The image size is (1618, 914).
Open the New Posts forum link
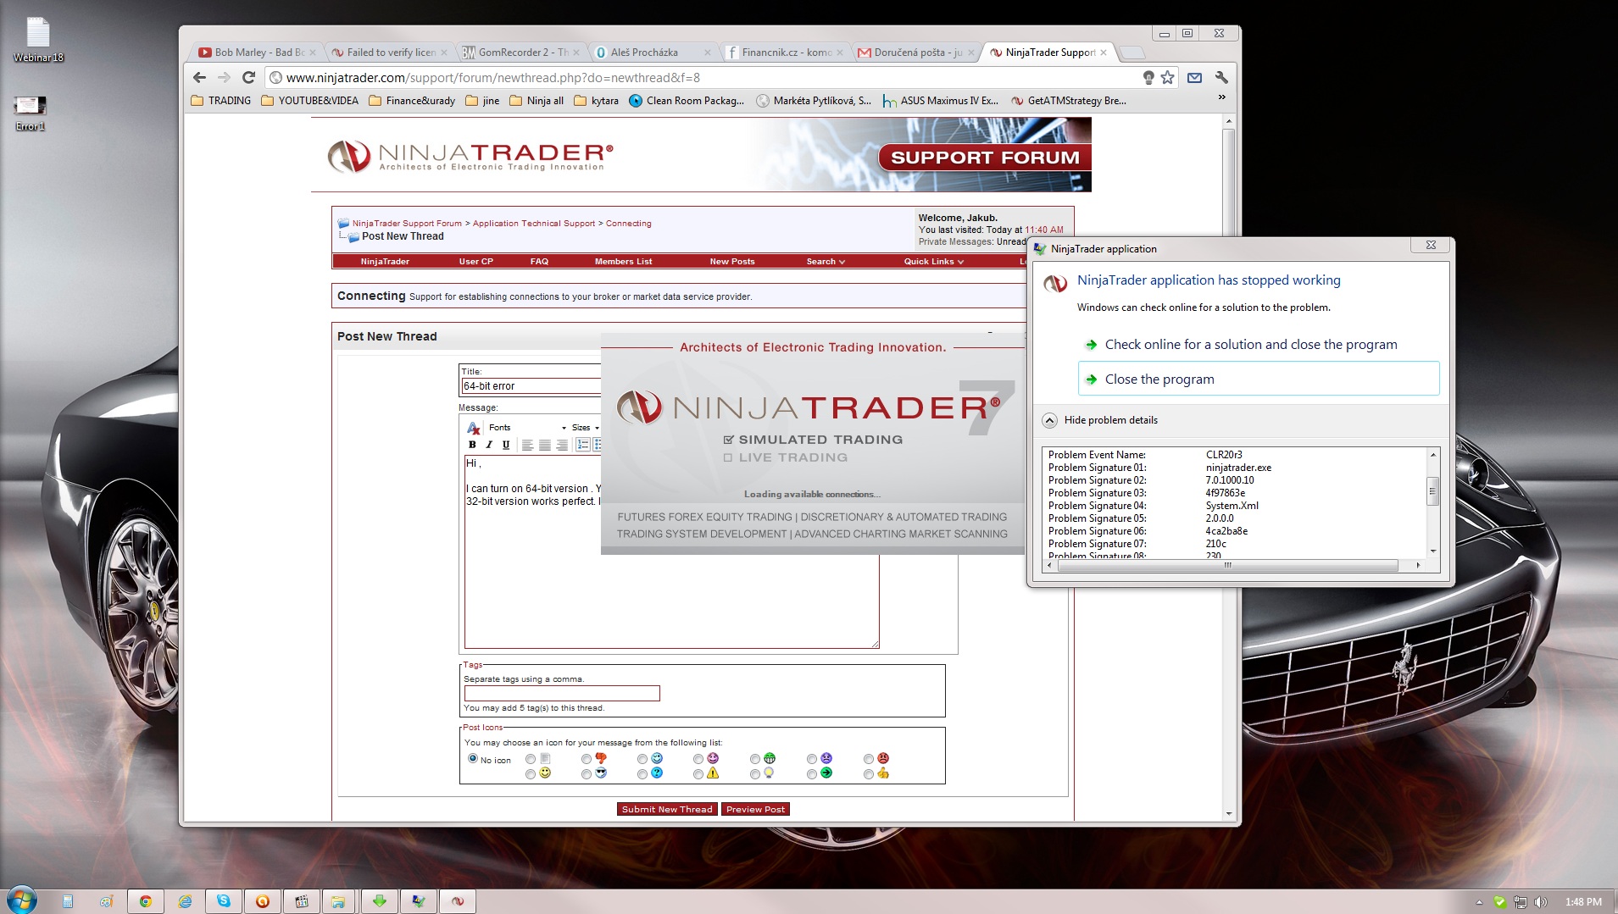coord(732,262)
